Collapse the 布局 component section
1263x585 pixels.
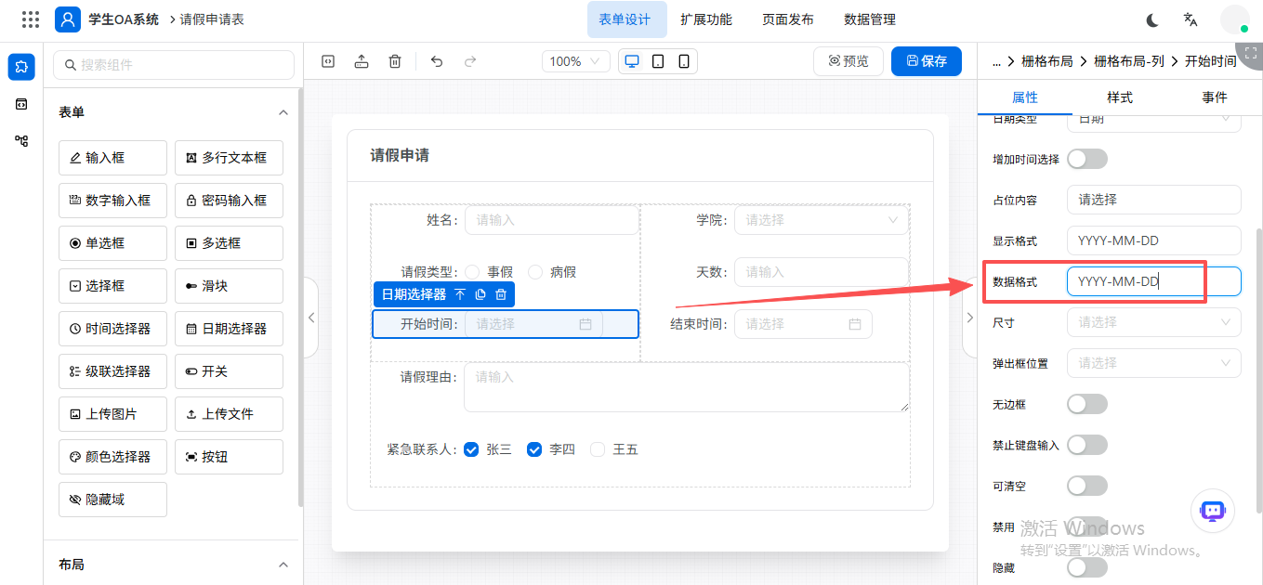(283, 565)
